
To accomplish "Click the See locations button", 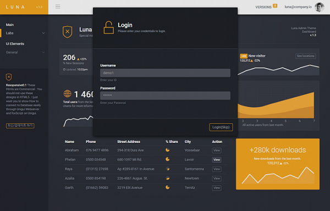I will [306, 56].
